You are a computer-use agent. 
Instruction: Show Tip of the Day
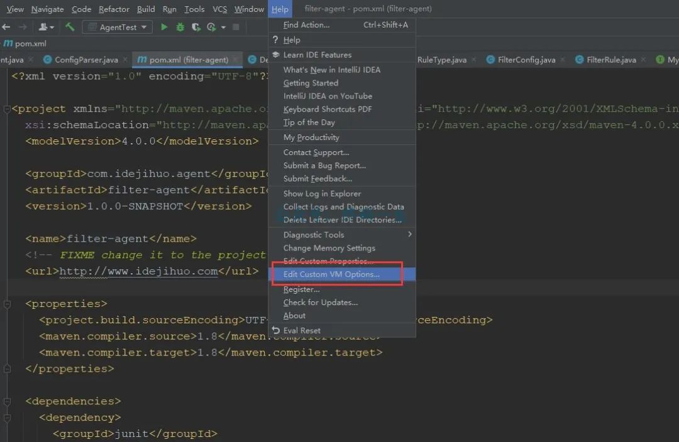click(x=342, y=122)
